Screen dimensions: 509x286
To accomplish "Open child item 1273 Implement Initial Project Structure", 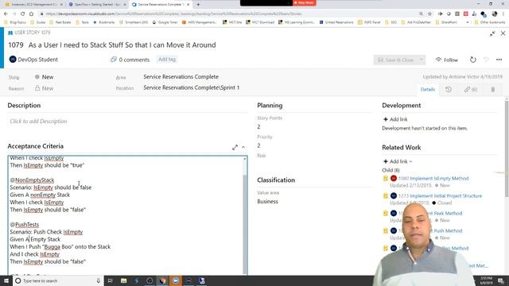I will (x=440, y=196).
